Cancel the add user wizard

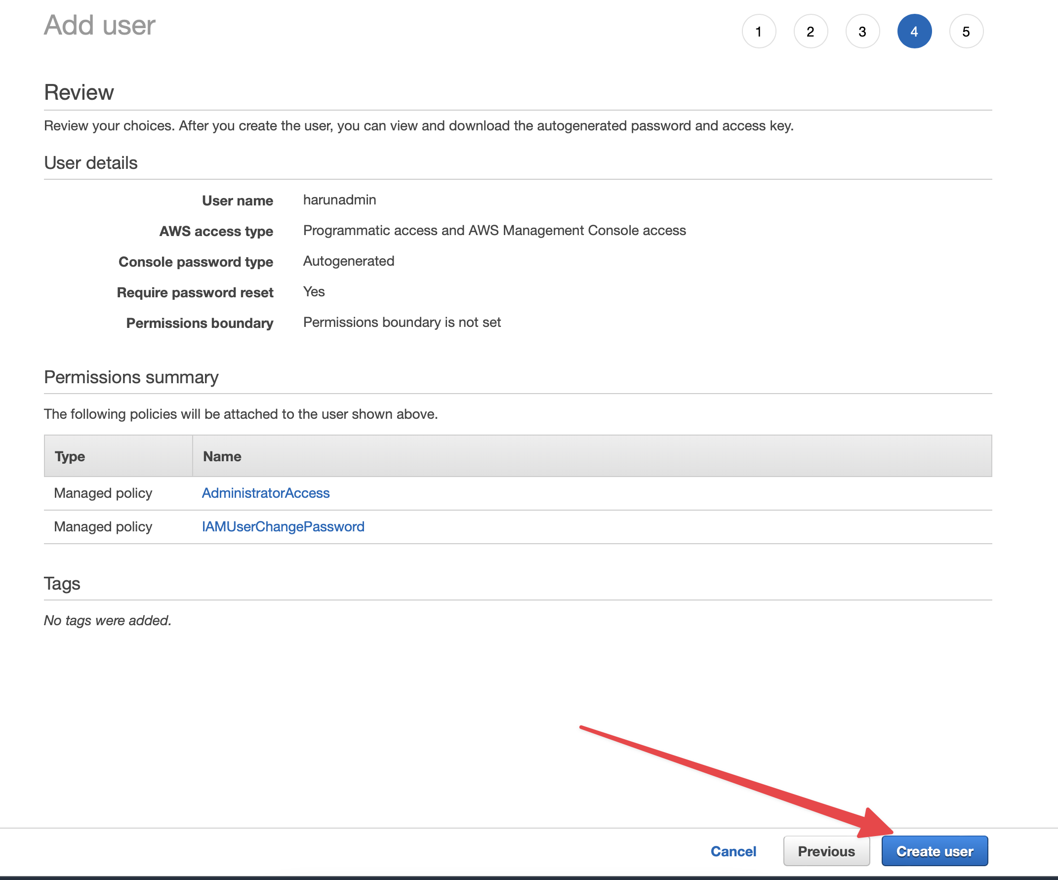(733, 851)
